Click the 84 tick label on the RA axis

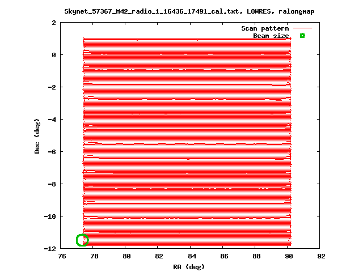pos(192,256)
